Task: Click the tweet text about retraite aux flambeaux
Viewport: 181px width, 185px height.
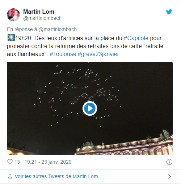Action: pyautogui.click(x=85, y=46)
